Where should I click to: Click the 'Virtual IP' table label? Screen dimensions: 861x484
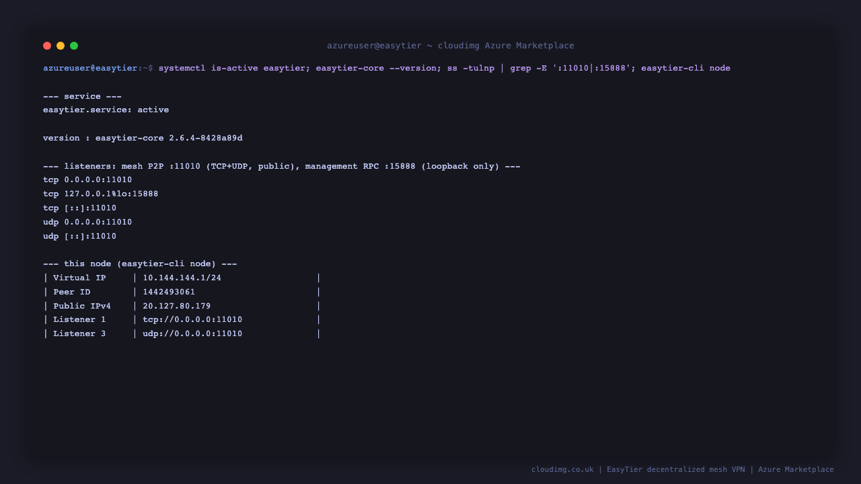(79, 278)
